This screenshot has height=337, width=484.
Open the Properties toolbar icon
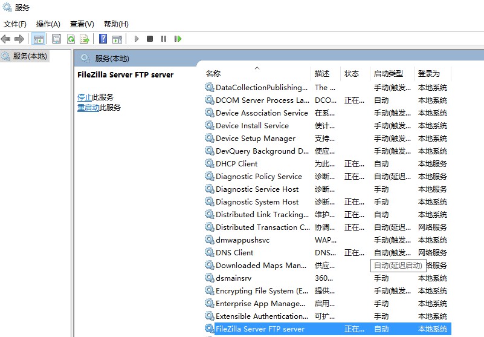(x=56, y=39)
